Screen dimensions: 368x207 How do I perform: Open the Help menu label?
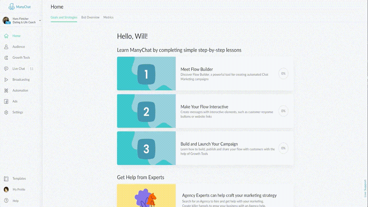click(x=16, y=201)
